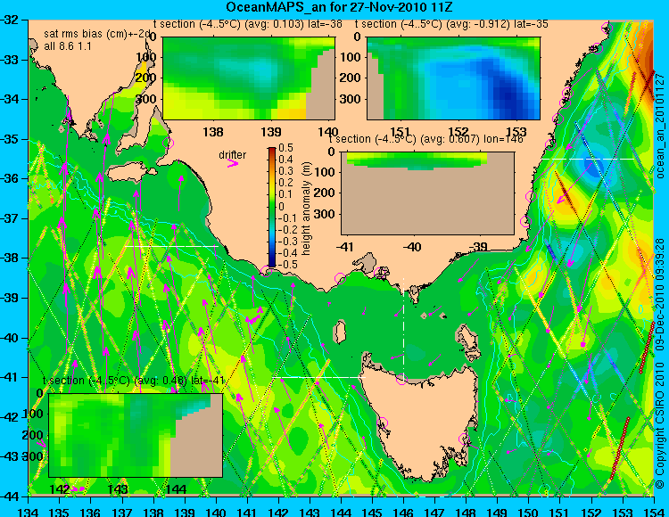Click the title "OceanMAPS_an for 27-Nov-2010 11Z"

point(339,7)
